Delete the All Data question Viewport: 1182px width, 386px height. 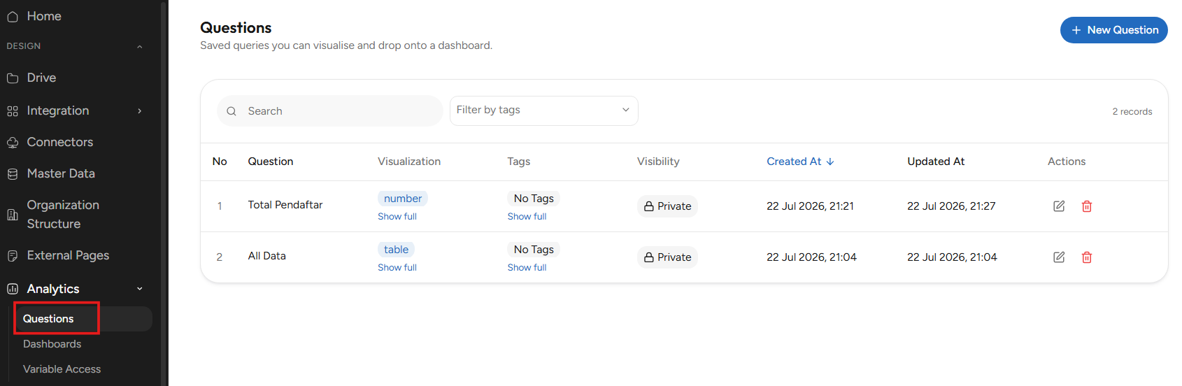tap(1087, 257)
